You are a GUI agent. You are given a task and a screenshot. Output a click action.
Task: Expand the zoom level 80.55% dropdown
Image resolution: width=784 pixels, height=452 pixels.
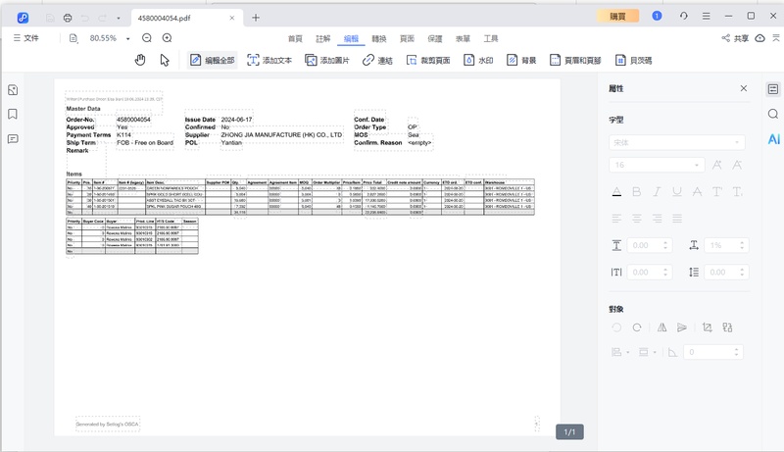point(126,38)
